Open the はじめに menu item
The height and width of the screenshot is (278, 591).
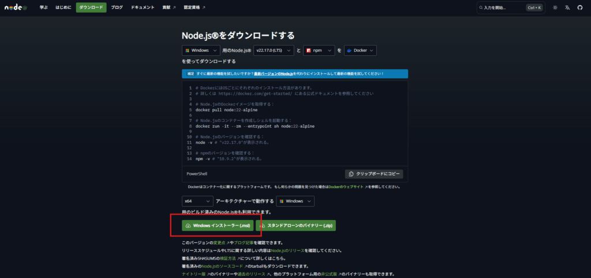point(63,7)
